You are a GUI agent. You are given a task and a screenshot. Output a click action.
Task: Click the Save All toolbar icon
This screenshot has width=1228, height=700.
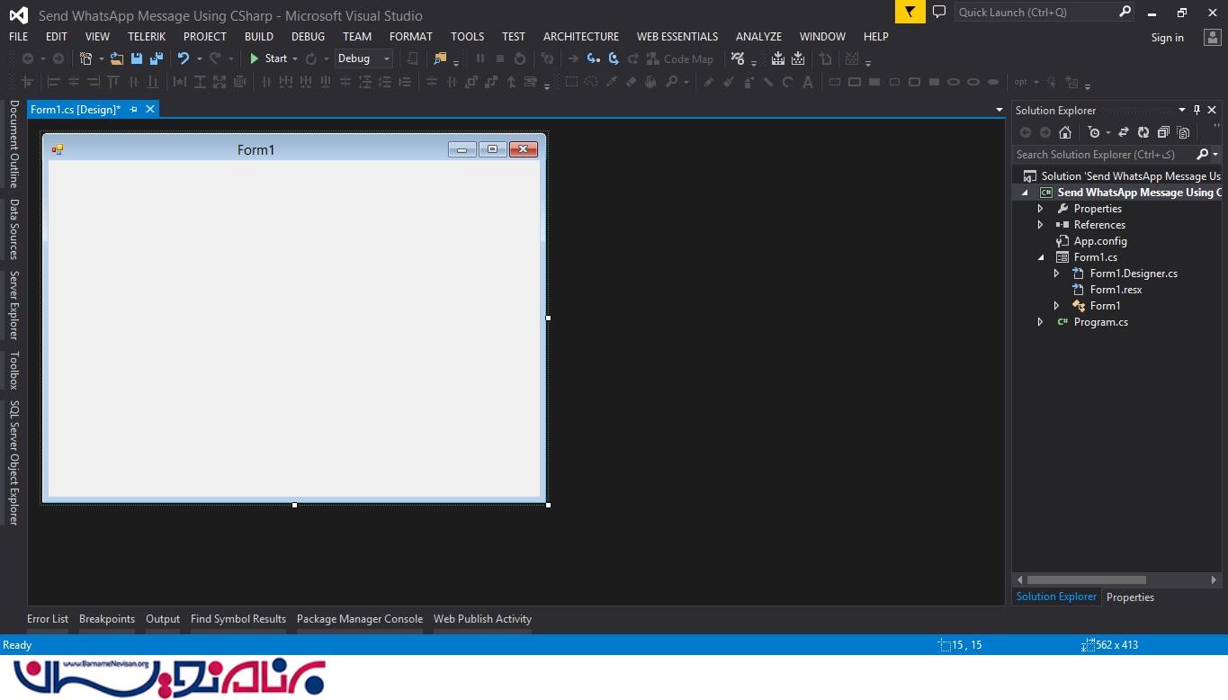coord(156,58)
